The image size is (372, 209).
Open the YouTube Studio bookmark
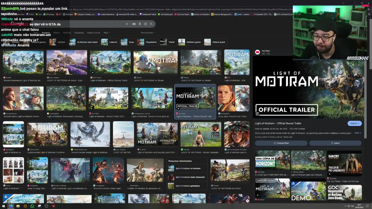(182, 14)
